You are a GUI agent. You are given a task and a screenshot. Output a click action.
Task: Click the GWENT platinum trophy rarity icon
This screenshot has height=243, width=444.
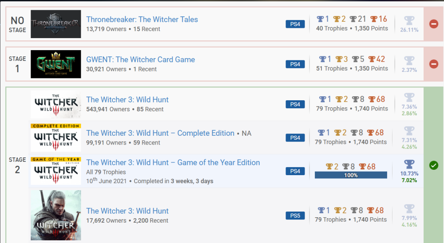pos(409,61)
